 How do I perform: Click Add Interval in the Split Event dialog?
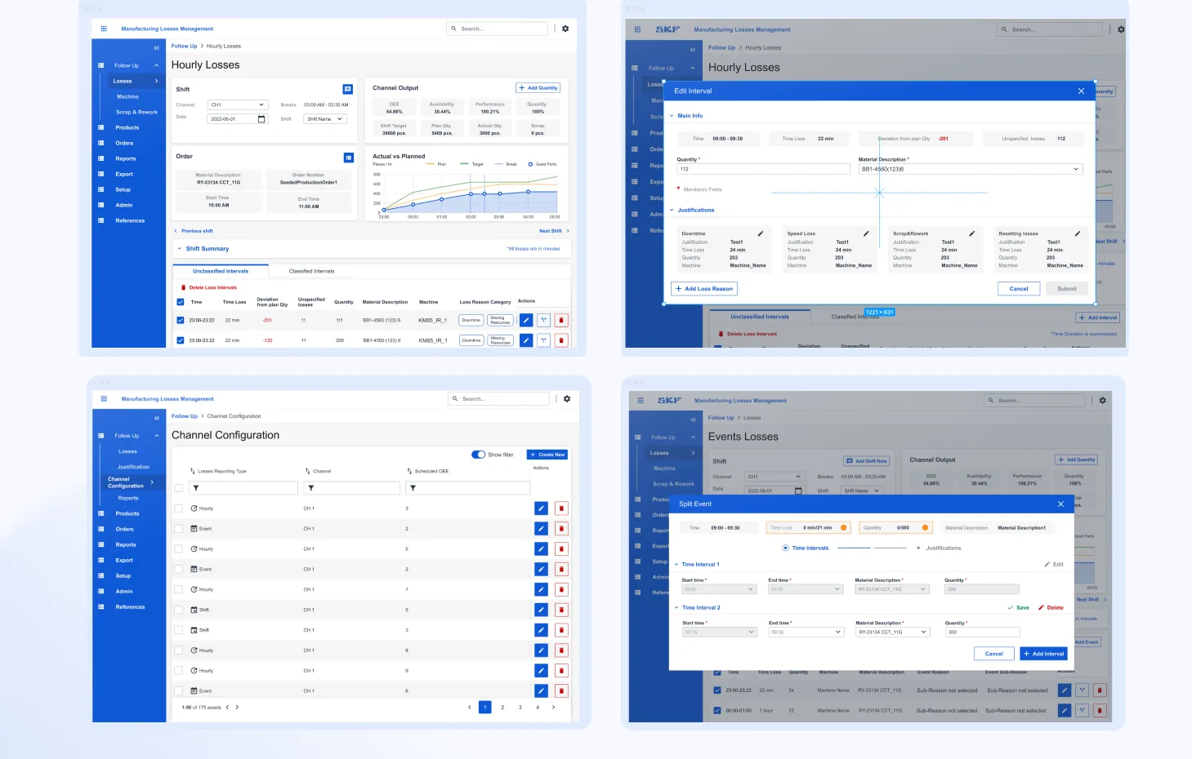click(1044, 654)
